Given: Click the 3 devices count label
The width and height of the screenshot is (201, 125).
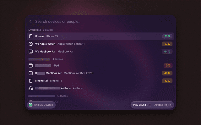Looking at the screenshot, I should tap(48, 30).
